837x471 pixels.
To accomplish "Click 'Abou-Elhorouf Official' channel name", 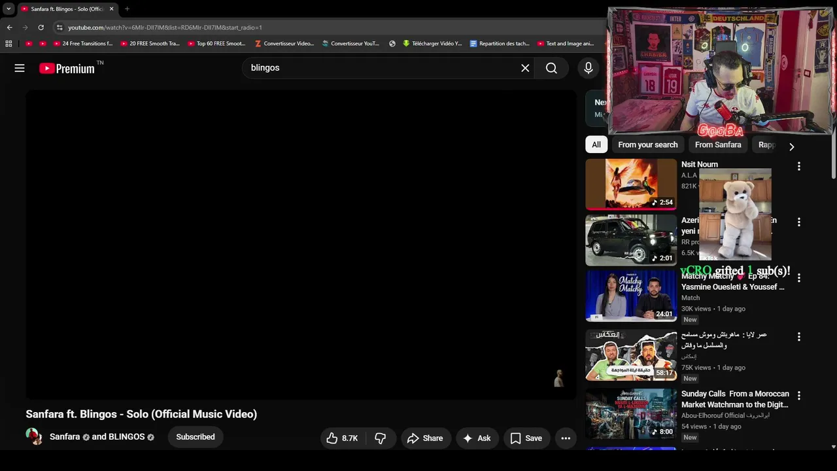I will (713, 415).
